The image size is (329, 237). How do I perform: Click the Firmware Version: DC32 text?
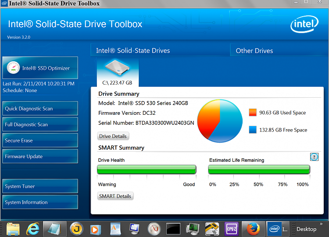click(127, 113)
